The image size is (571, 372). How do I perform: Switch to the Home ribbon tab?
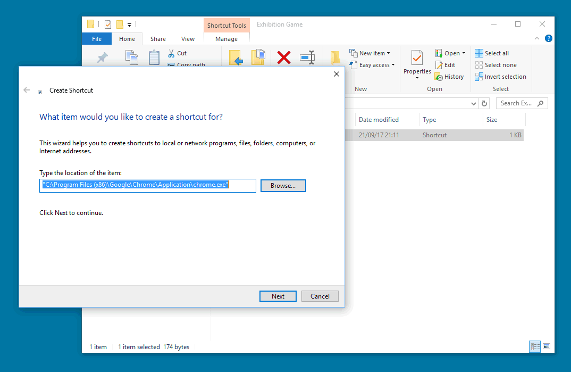click(127, 39)
